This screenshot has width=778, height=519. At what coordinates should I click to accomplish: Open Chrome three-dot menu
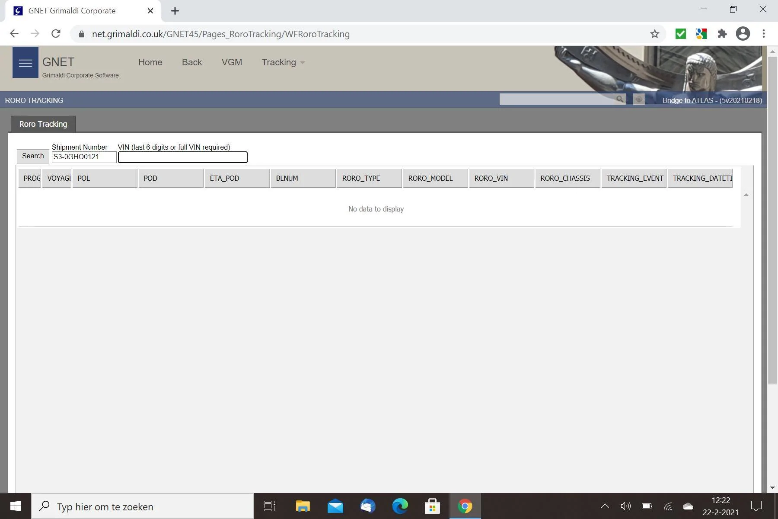click(x=764, y=34)
